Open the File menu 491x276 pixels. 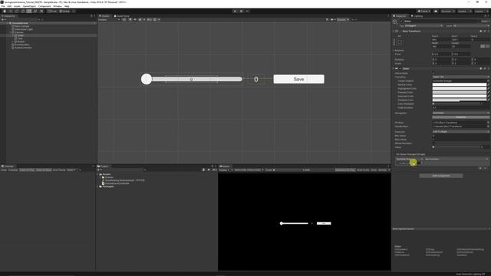pos(3,6)
